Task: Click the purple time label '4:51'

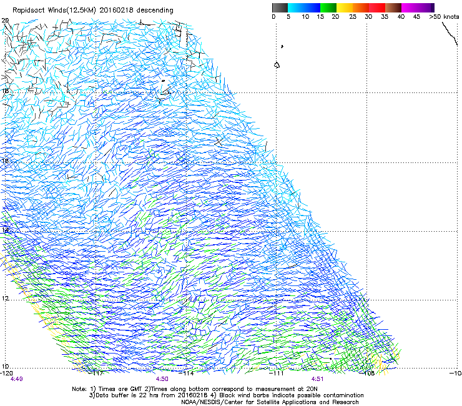Action: [x=317, y=379]
